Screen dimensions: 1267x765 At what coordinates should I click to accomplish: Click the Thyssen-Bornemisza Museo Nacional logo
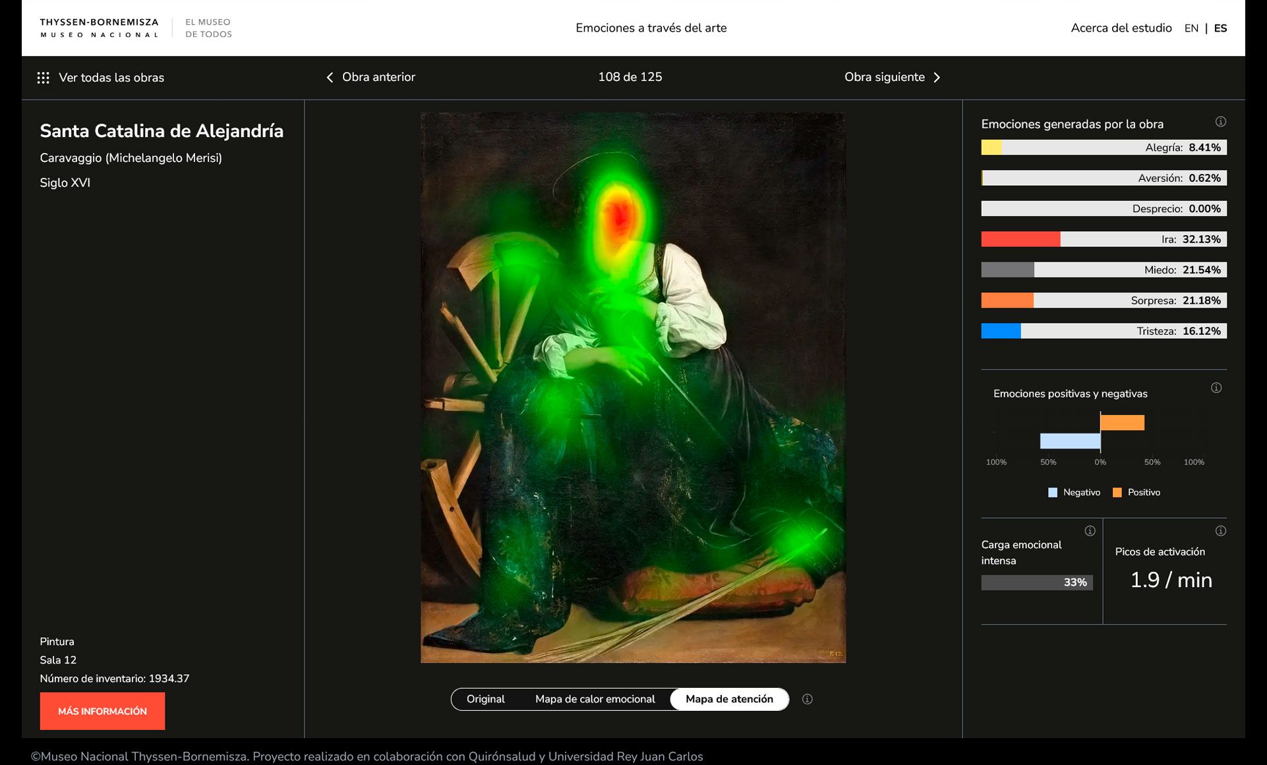click(99, 28)
